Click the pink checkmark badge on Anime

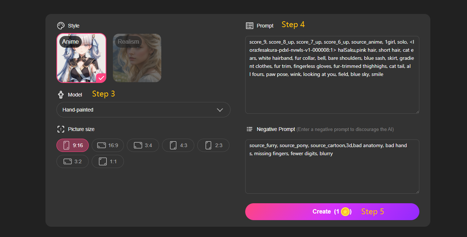click(x=101, y=78)
